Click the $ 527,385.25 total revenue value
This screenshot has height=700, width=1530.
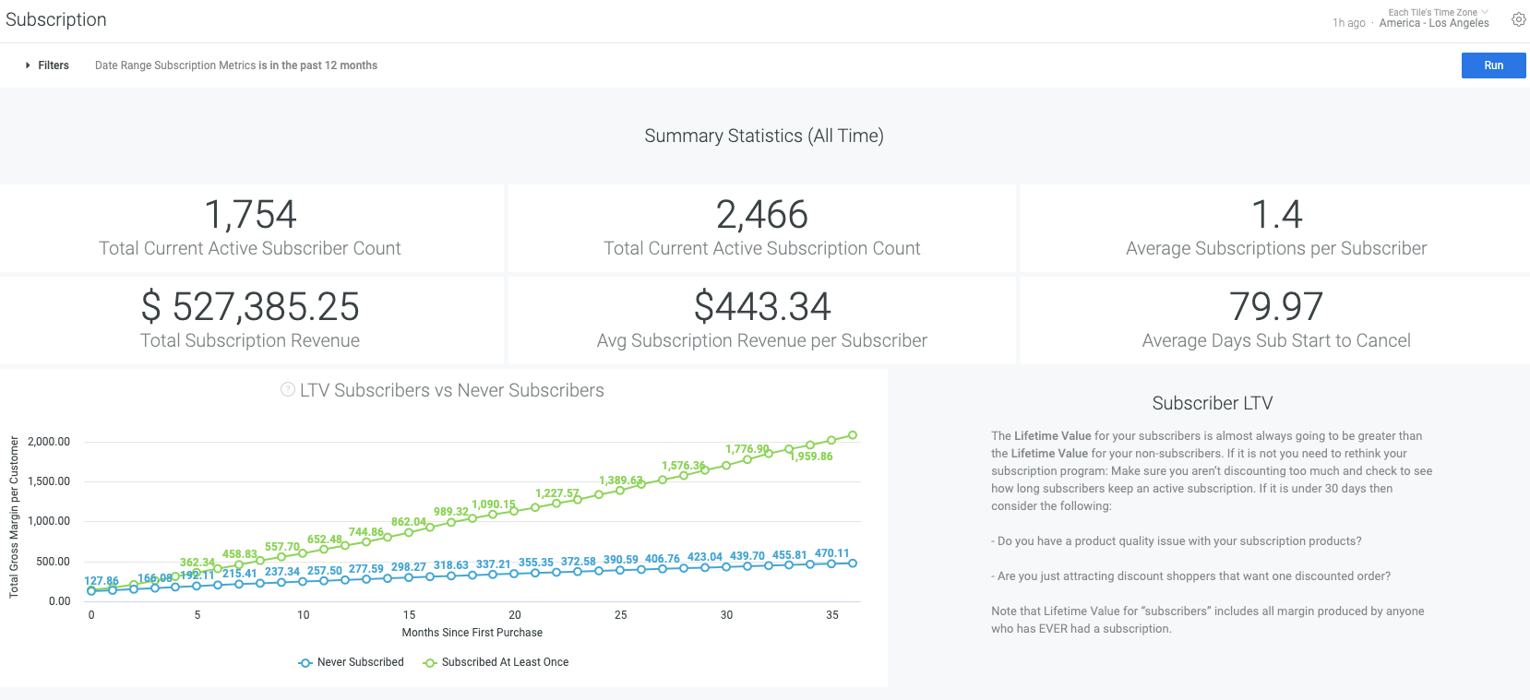(250, 306)
